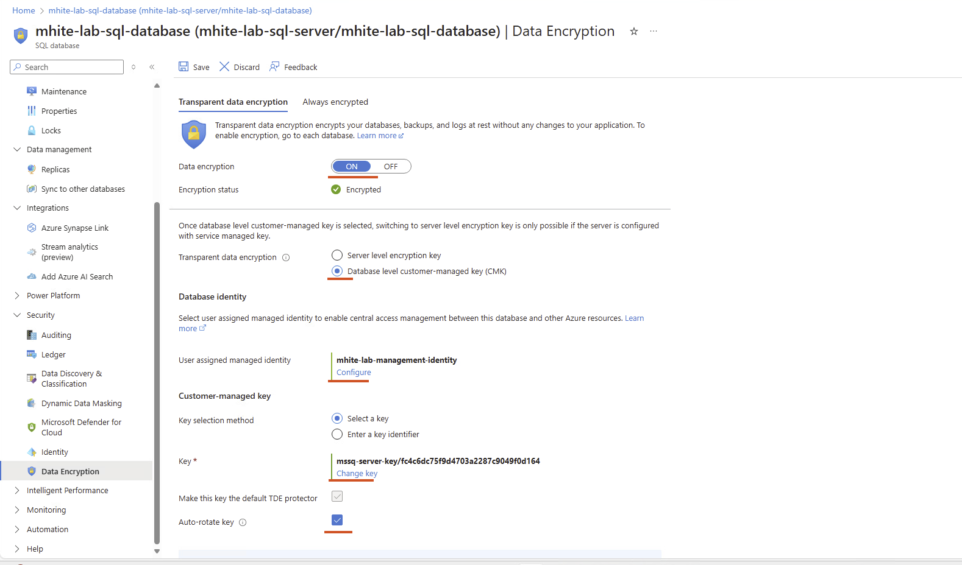Favorite this page with the star icon
The width and height of the screenshot is (962, 565).
click(x=634, y=31)
